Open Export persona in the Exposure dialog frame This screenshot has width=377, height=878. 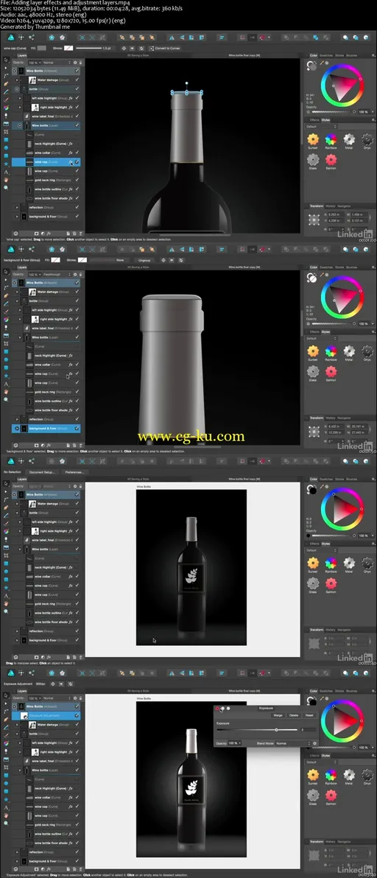pyautogui.click(x=32, y=672)
